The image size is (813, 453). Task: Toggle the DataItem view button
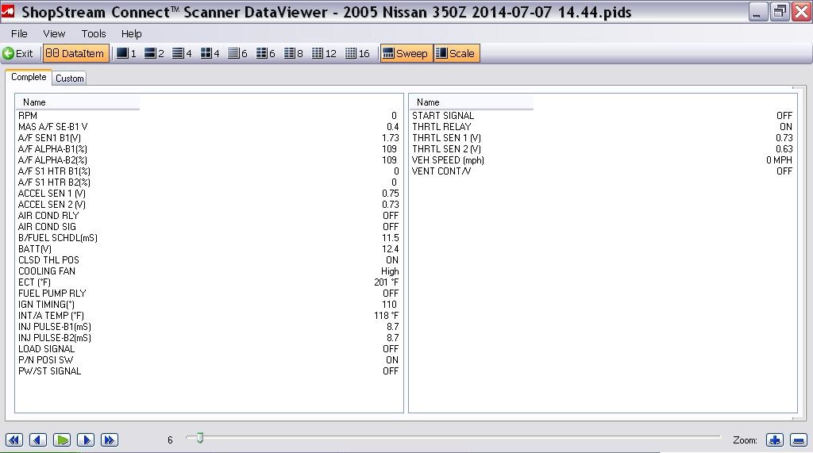pyautogui.click(x=75, y=53)
